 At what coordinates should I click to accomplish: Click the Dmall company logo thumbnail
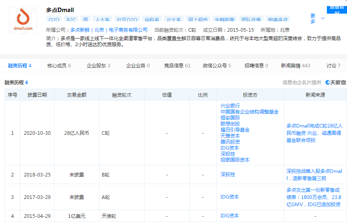[x=23, y=20]
